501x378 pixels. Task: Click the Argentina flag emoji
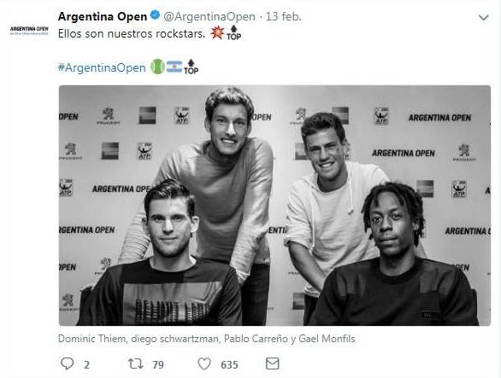tap(174, 67)
